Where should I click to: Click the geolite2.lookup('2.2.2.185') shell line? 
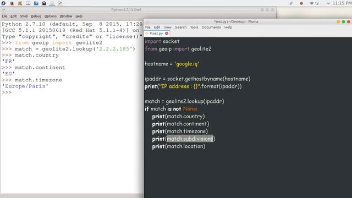pos(69,49)
